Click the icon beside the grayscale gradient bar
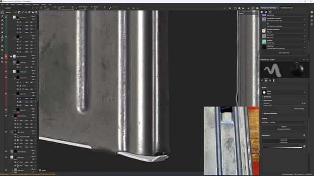 tap(304, 147)
